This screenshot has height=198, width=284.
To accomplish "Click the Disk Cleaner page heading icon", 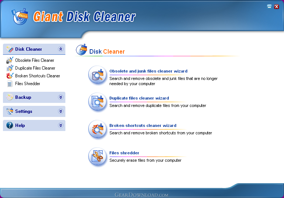I will (x=81, y=50).
